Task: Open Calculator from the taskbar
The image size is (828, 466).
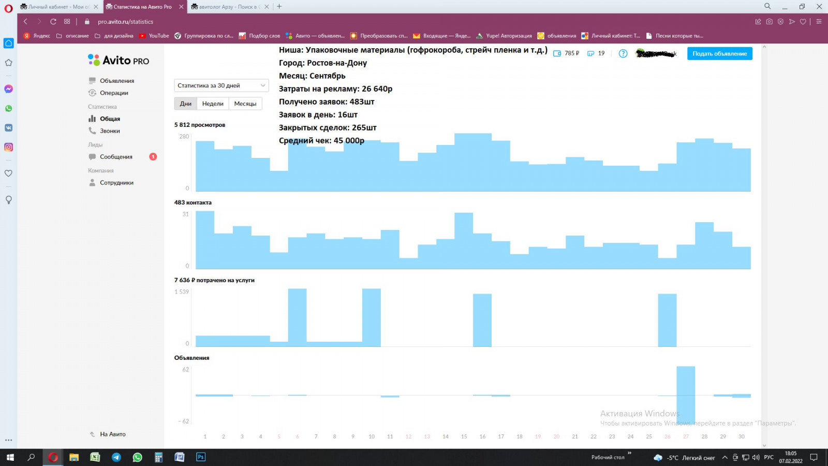Action: coord(158,457)
